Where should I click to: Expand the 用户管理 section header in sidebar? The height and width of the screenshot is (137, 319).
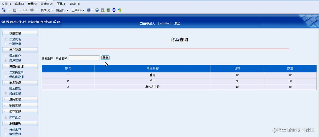pos(20,50)
